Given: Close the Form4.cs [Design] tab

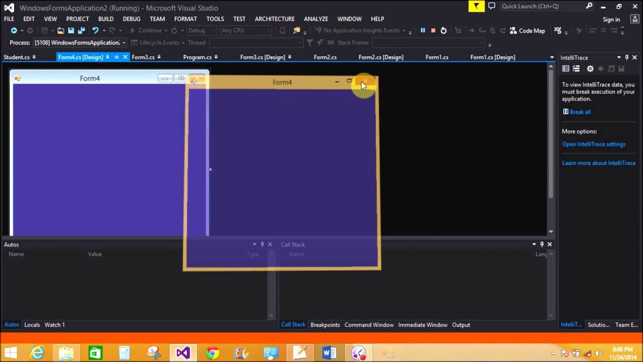Looking at the screenshot, I should click(x=125, y=57).
